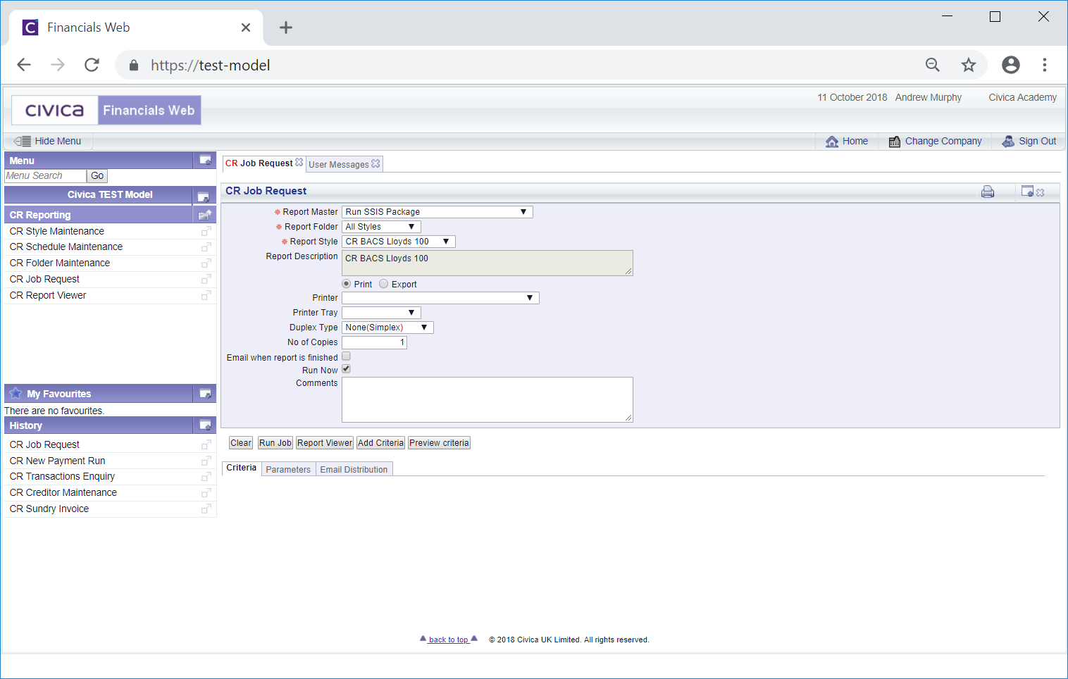Open history CR Sundry Invoice window icon
The image size is (1068, 679).
[x=206, y=509]
